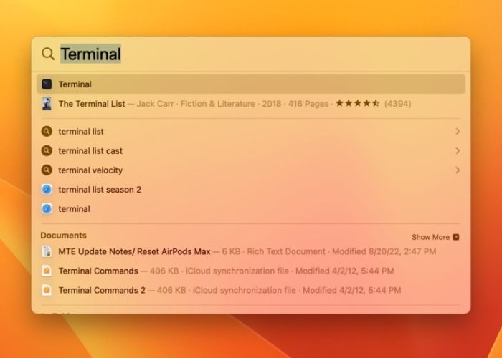Select the 'terminal list' search suggestion

click(x=251, y=131)
